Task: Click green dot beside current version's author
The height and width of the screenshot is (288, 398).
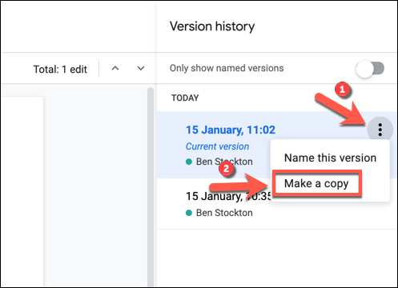Action: point(189,162)
